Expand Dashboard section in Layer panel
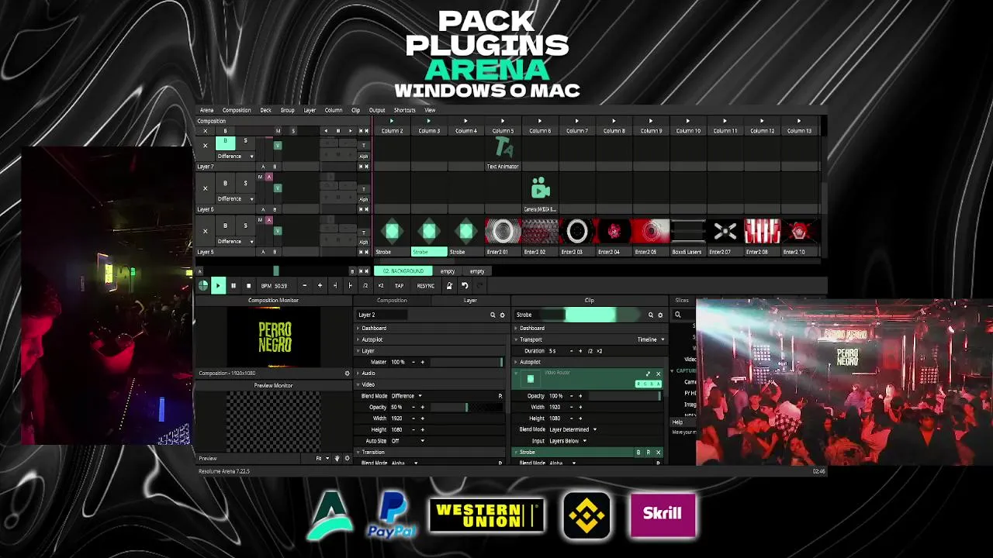 click(373, 329)
